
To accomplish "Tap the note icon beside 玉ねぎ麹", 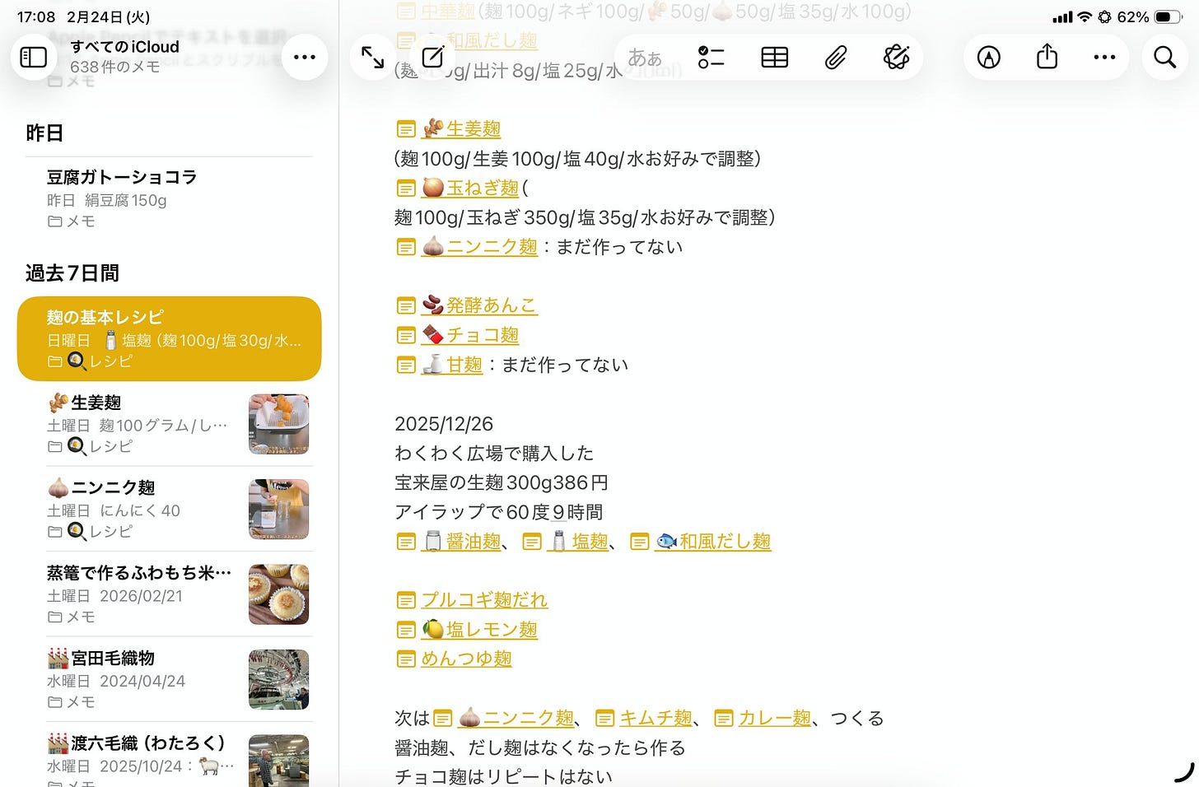I will point(406,189).
